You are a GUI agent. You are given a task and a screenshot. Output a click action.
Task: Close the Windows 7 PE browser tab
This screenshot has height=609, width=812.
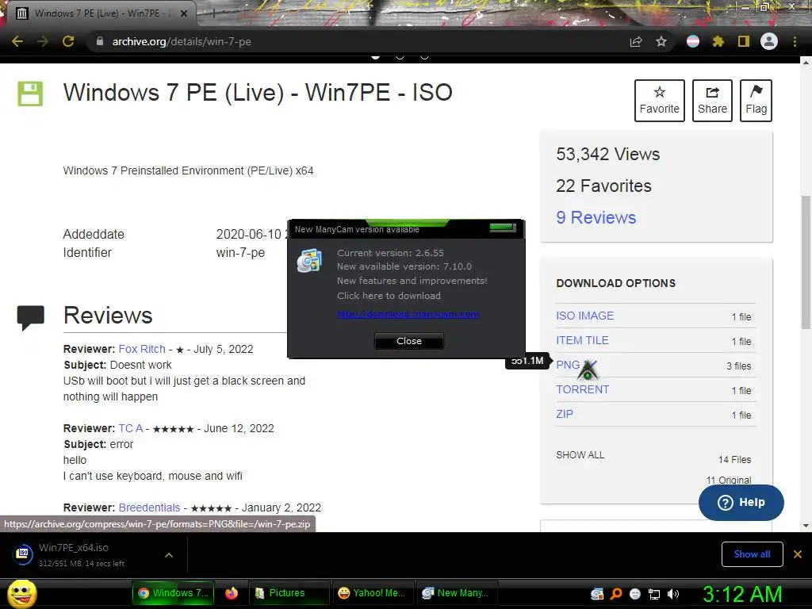183,13
